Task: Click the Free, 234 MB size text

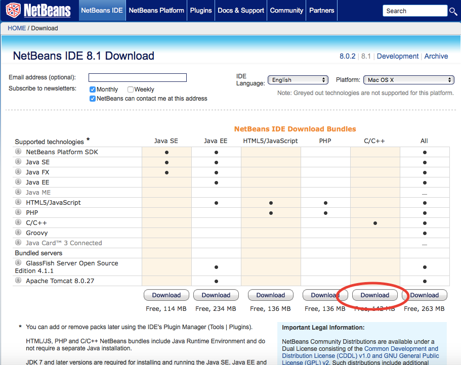Action: (x=216, y=308)
